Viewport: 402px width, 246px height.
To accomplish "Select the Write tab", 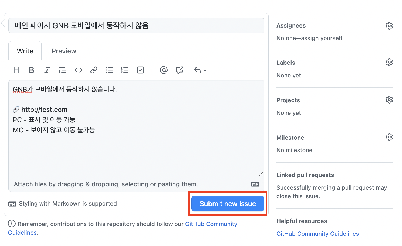I will pos(25,51).
